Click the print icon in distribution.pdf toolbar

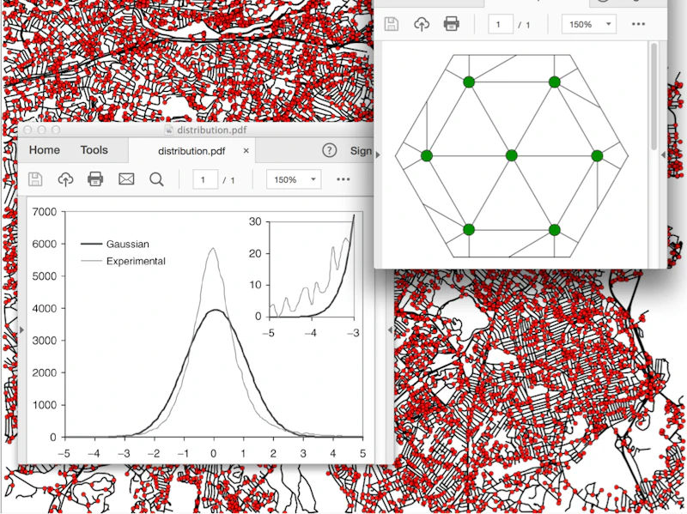(x=95, y=179)
